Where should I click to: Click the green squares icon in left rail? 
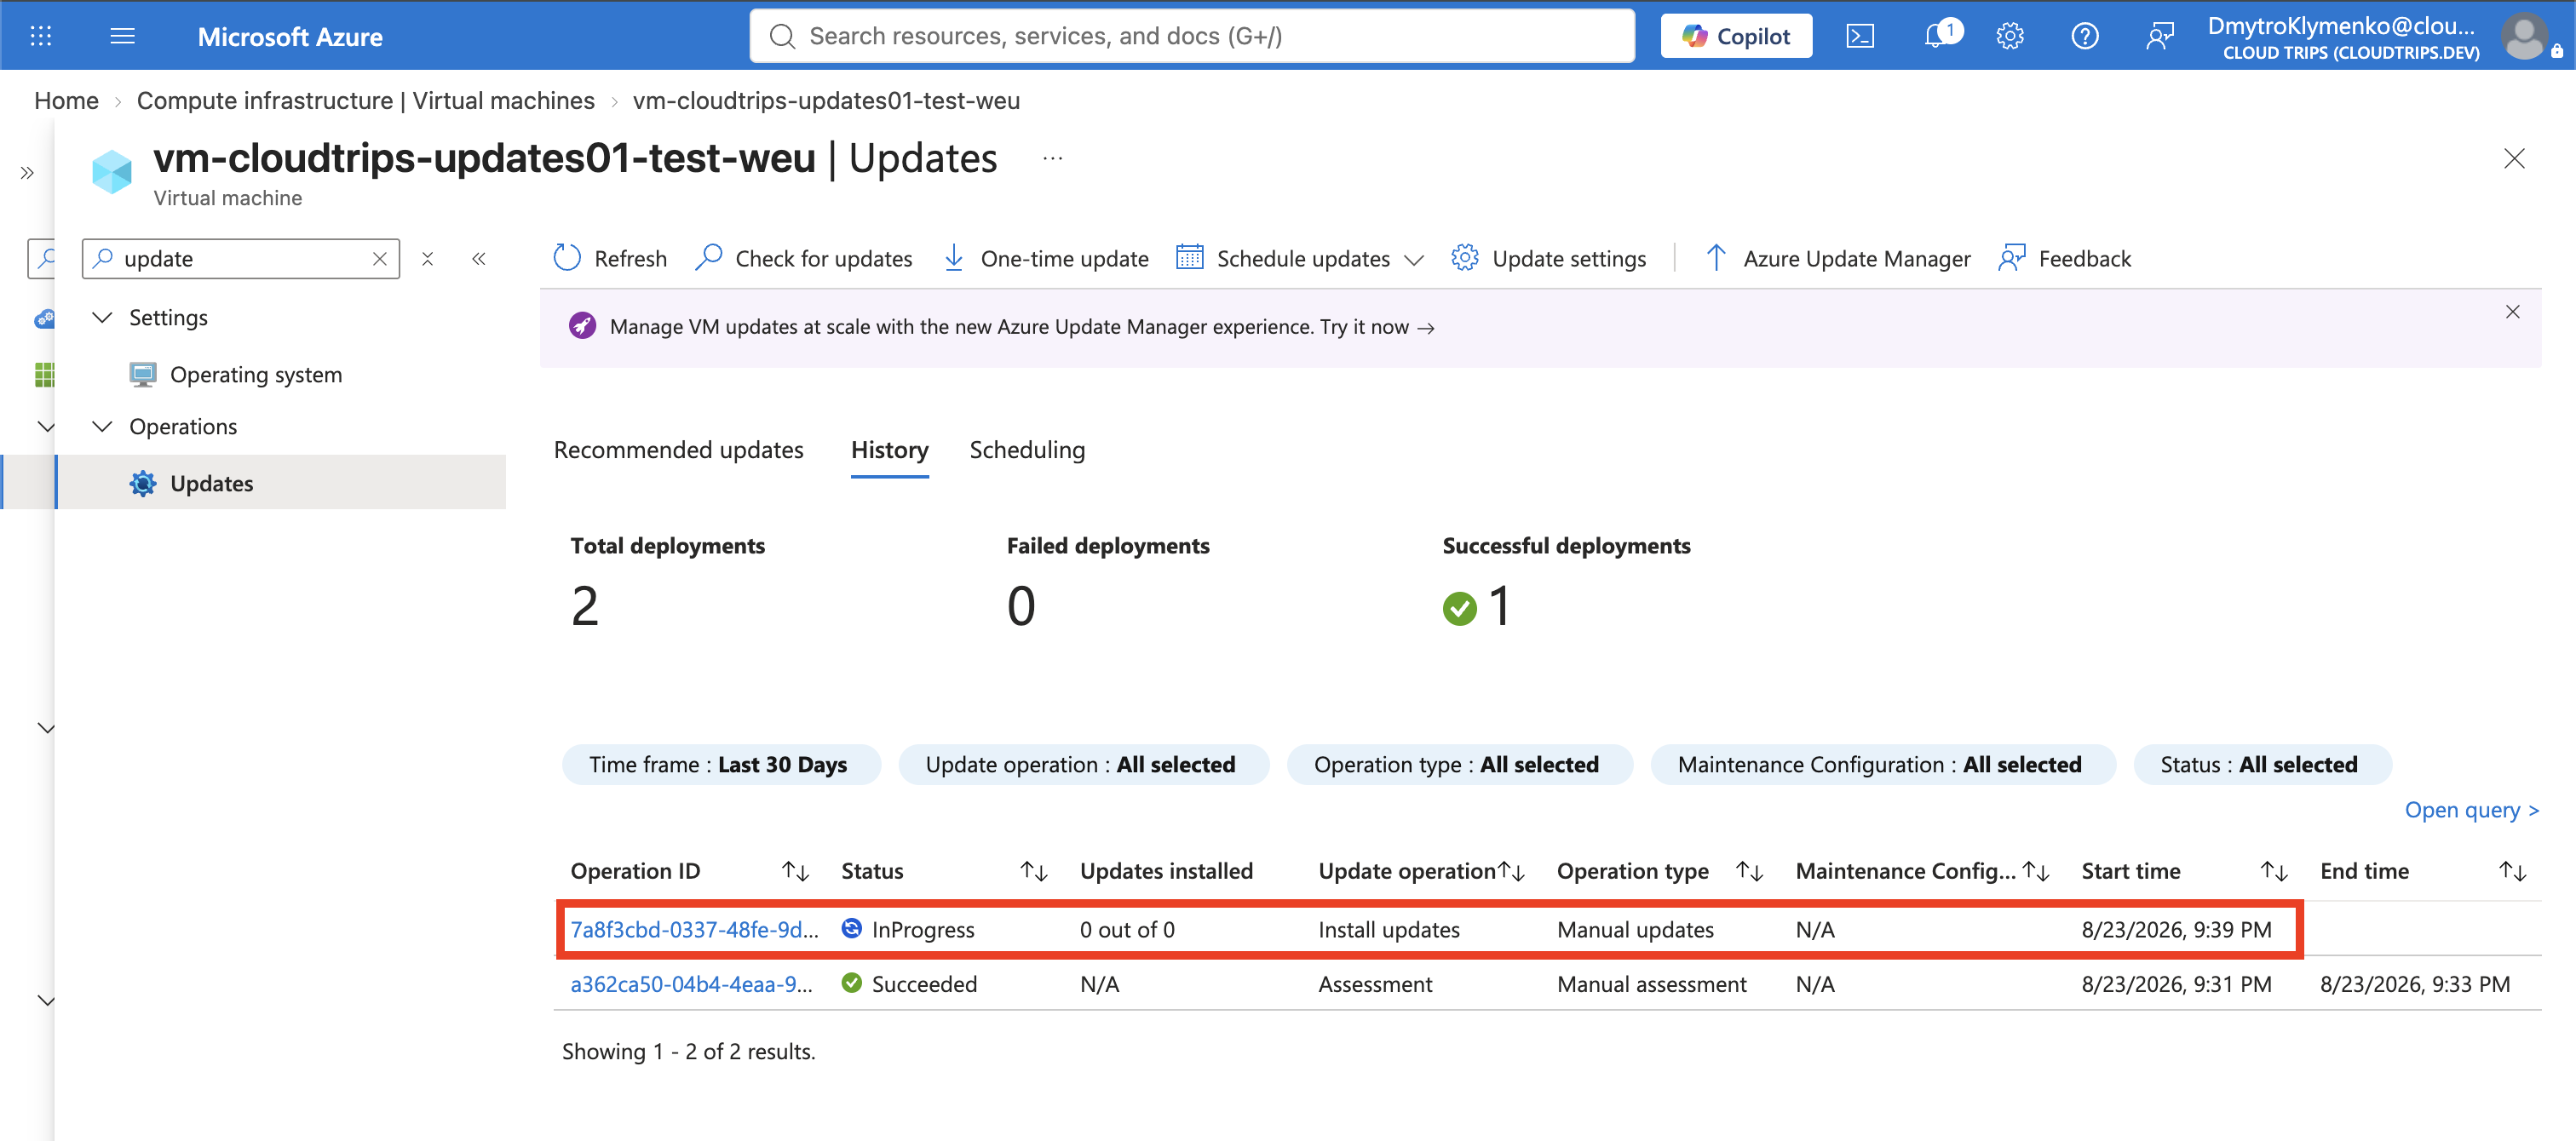(x=44, y=375)
